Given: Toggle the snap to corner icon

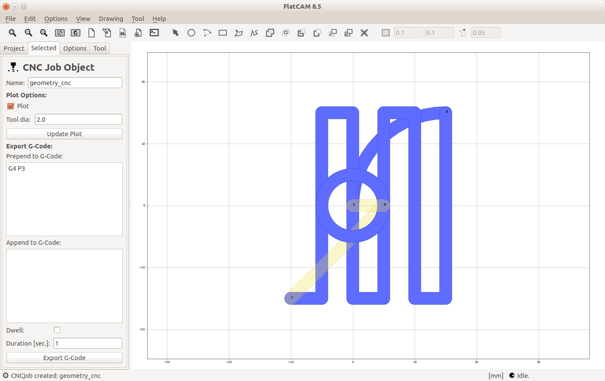Looking at the screenshot, I should click(x=463, y=33).
